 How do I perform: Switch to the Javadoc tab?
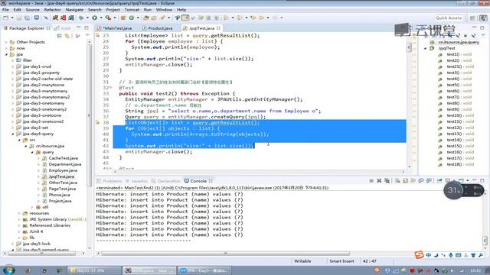pyautogui.click(x=136, y=181)
